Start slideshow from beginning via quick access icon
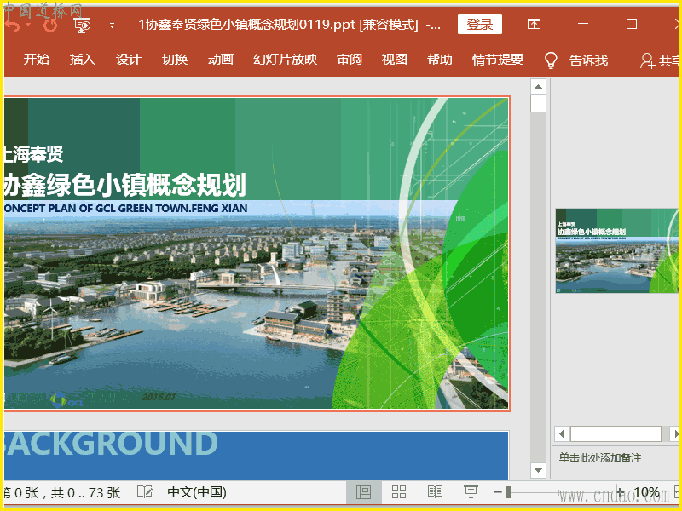 [x=83, y=25]
